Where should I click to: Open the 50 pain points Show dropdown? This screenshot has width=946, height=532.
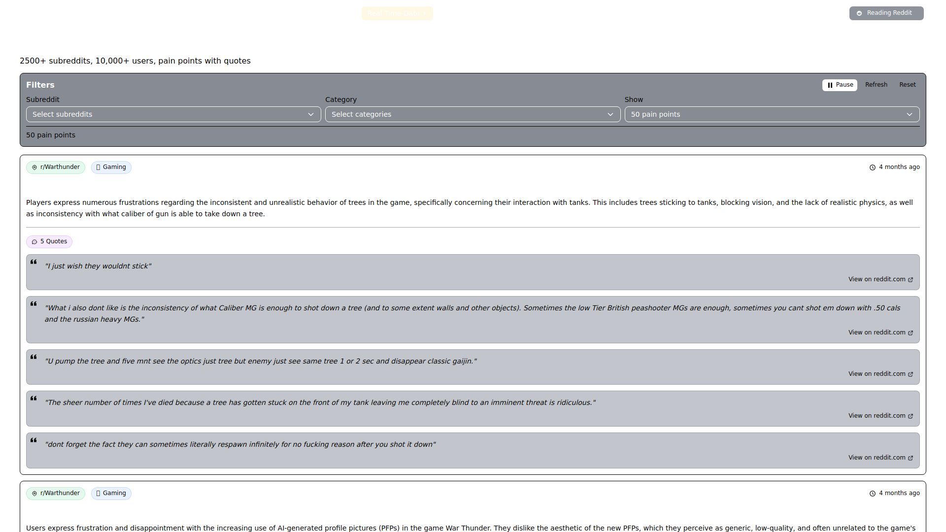[772, 114]
